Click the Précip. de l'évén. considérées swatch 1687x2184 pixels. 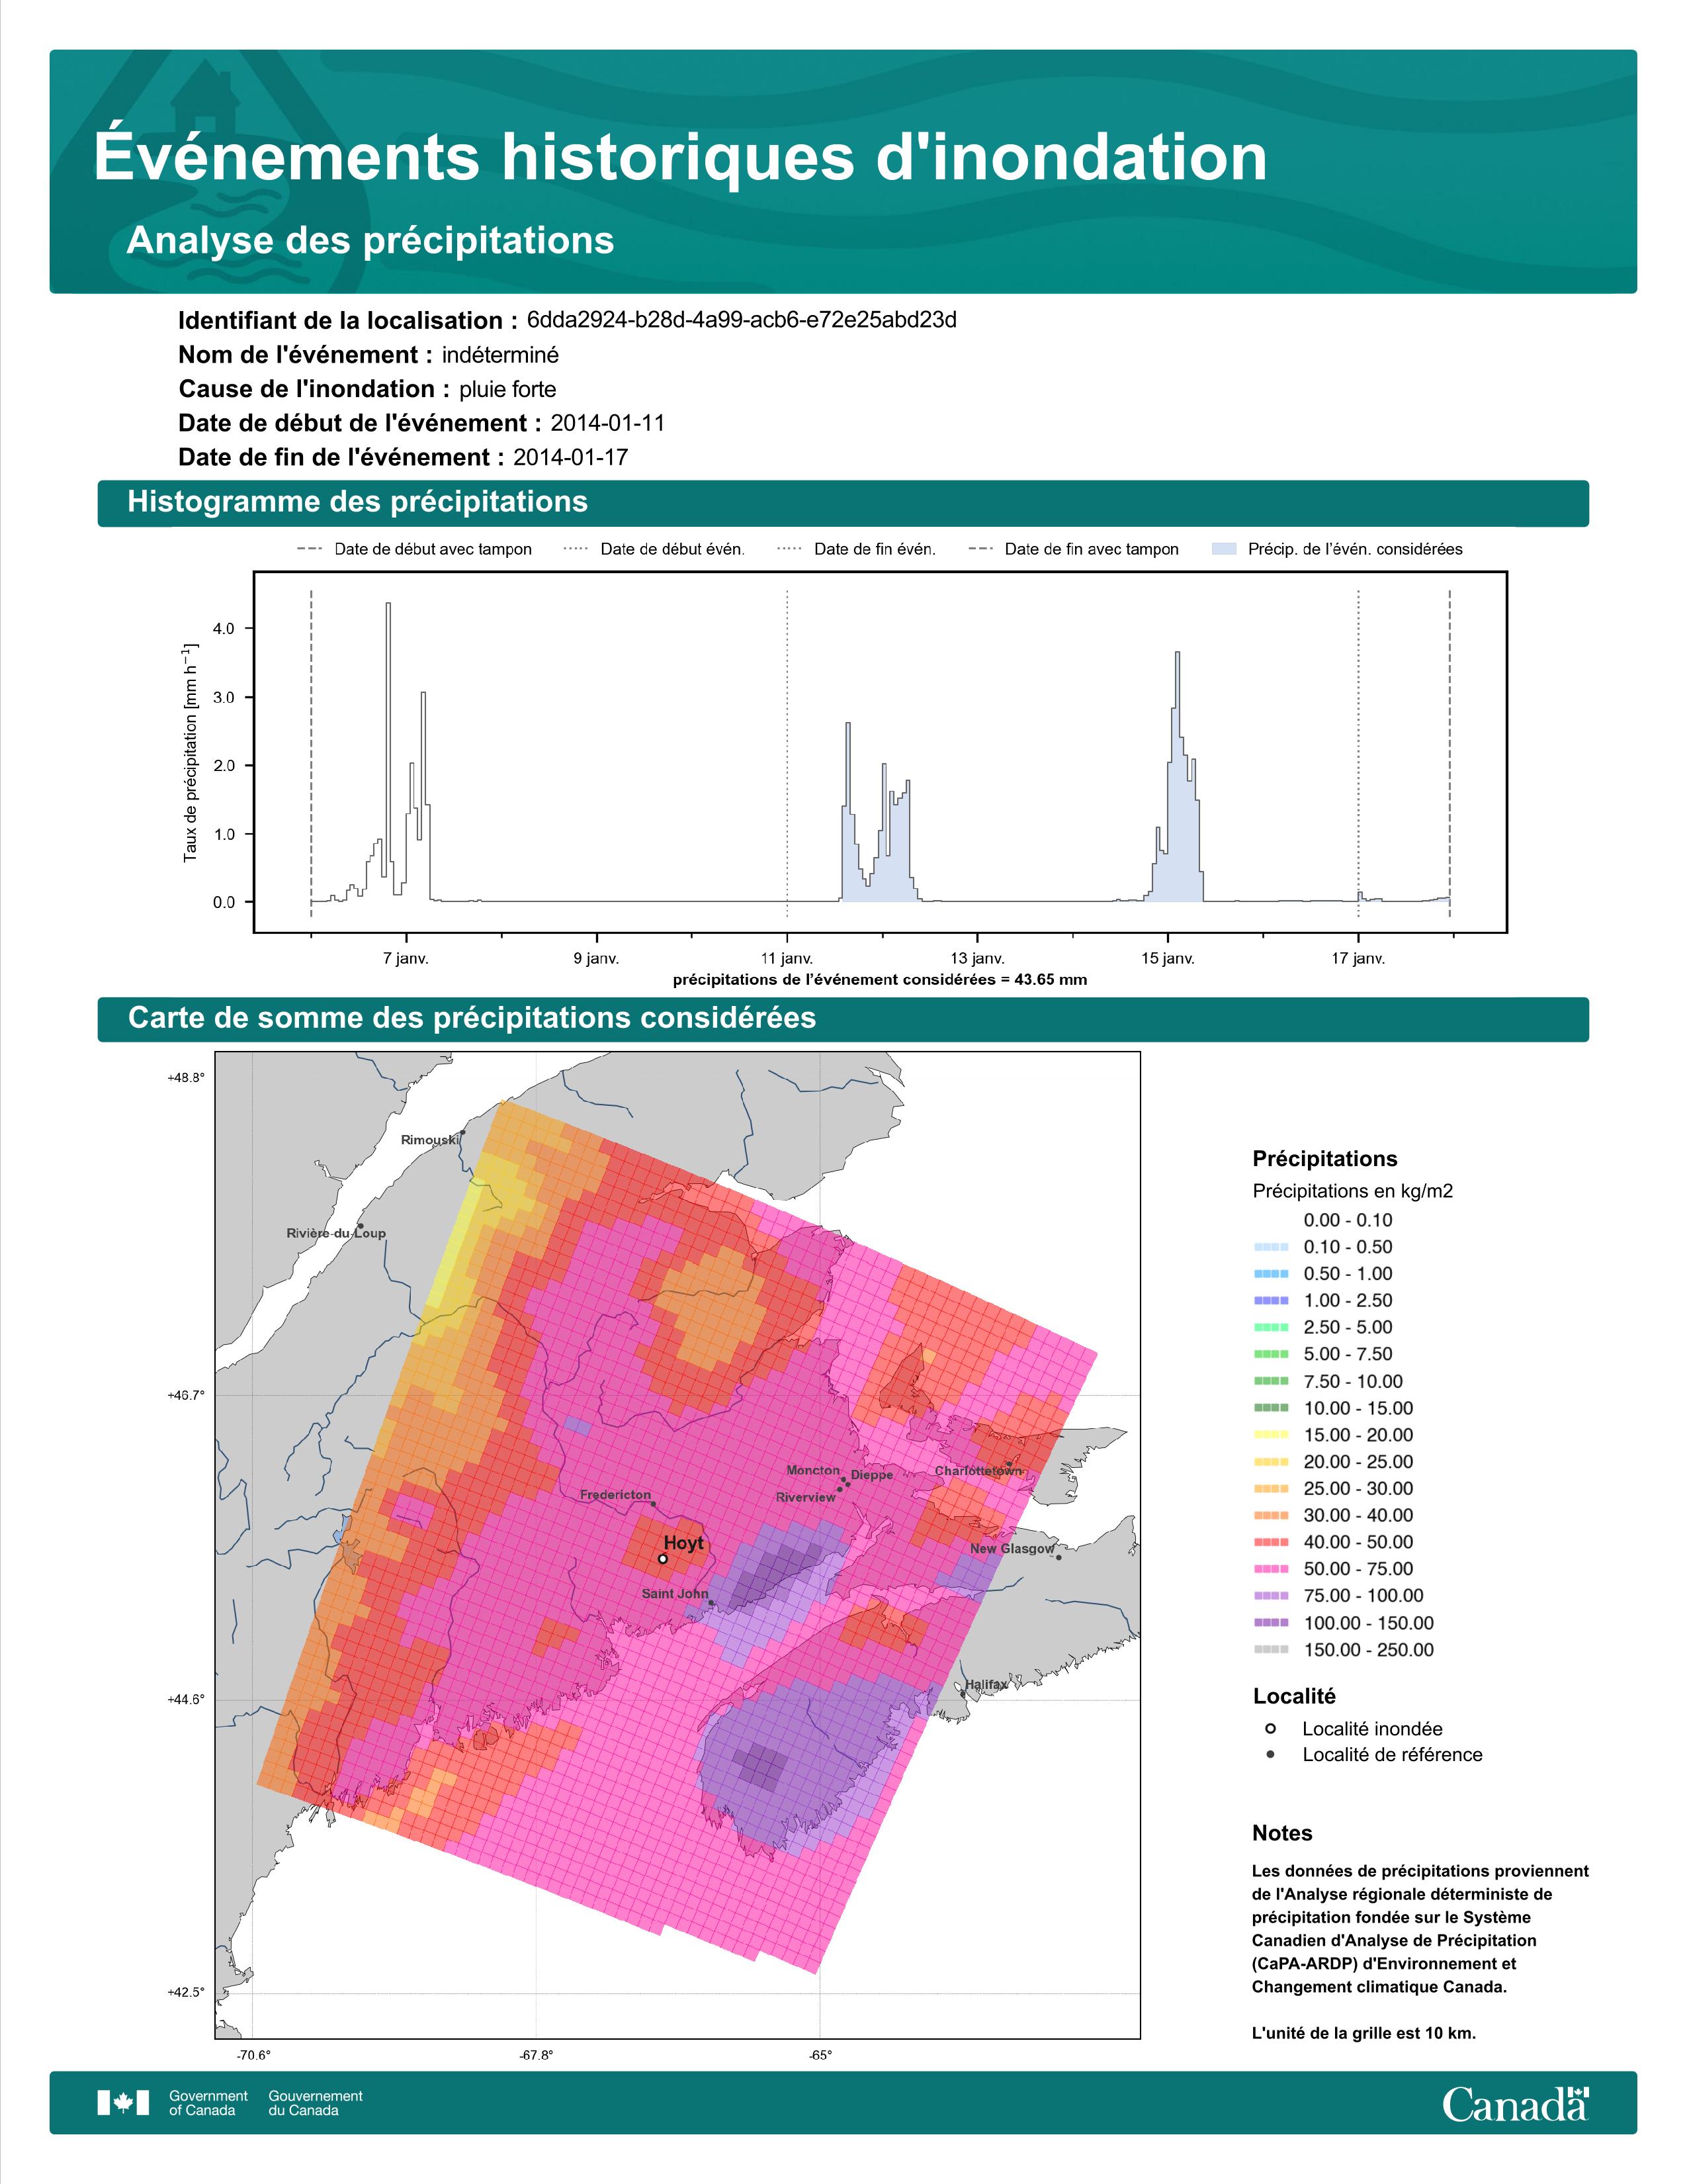[1223, 549]
